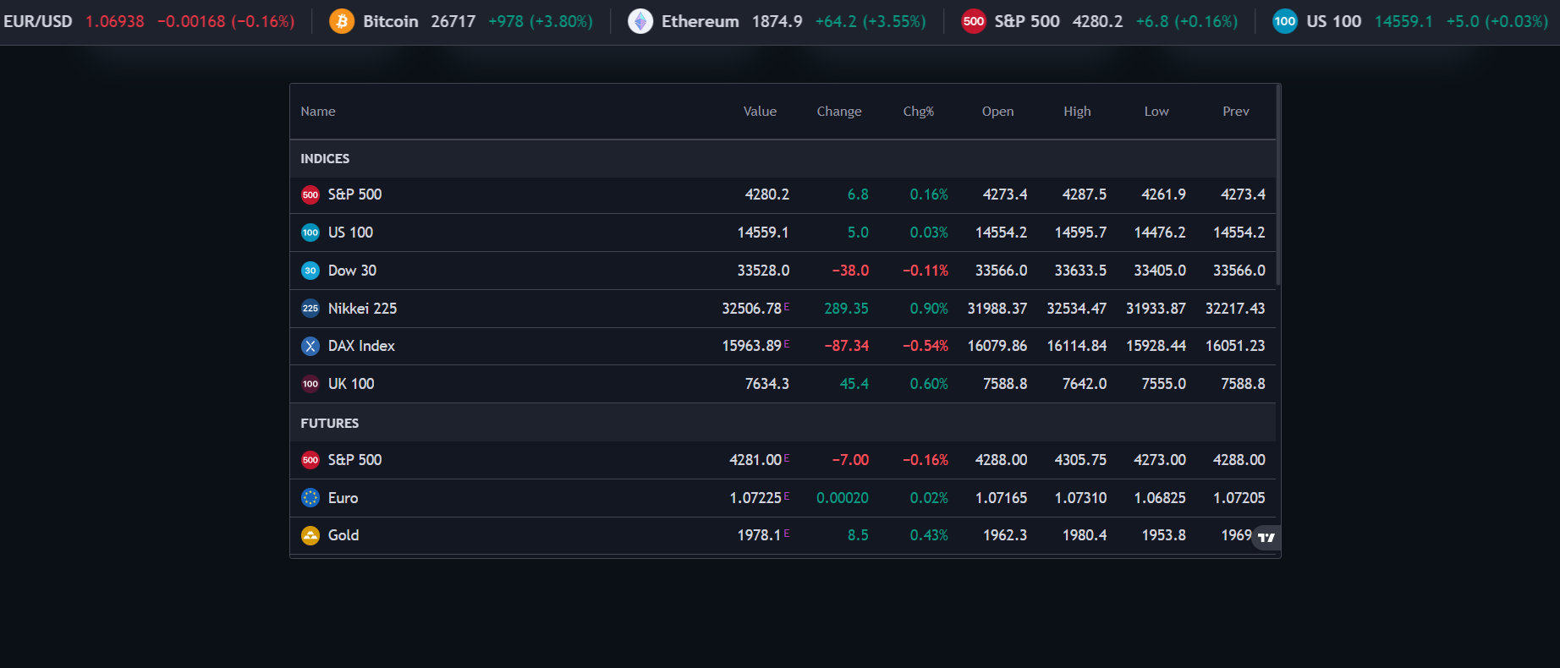1560x668 pixels.
Task: Click Dow 30 prev value 33566.0
Action: (x=1239, y=271)
